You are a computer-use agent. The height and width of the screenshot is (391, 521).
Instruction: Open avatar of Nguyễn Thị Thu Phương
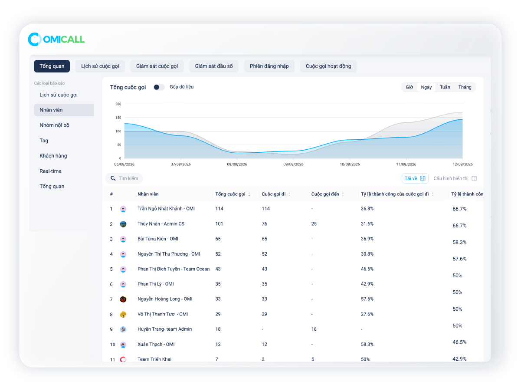pyautogui.click(x=123, y=254)
